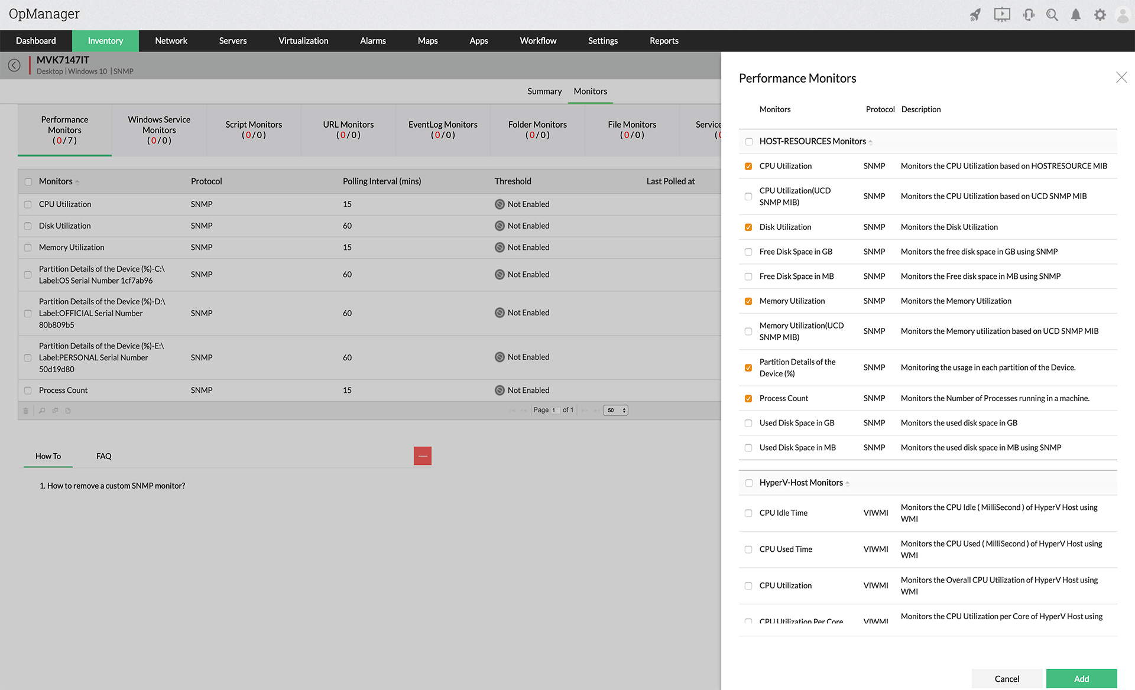This screenshot has width=1135, height=690.
Task: Collapse the HyperV-Host Monitors group
Action: click(847, 484)
